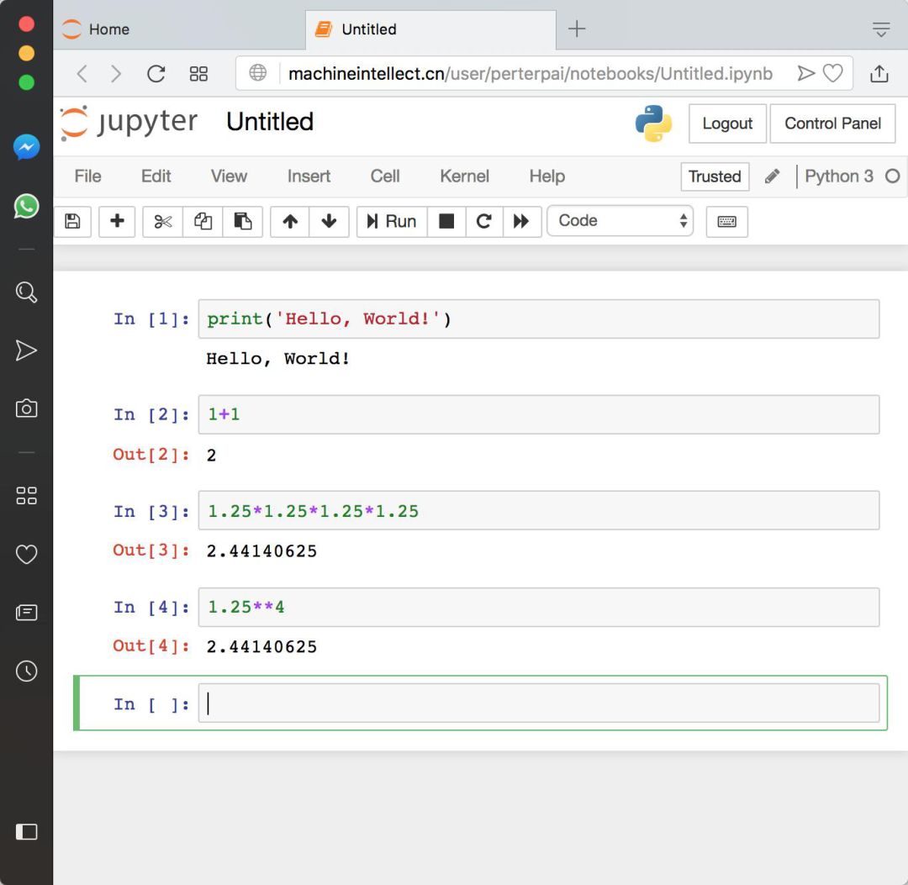908x885 pixels.
Task: Log out using the Logout button
Action: click(x=727, y=124)
